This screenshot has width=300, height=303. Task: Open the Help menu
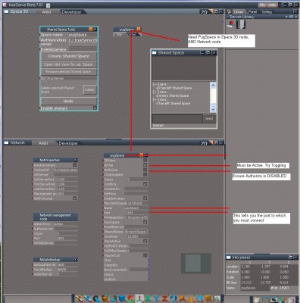click(272, 5)
